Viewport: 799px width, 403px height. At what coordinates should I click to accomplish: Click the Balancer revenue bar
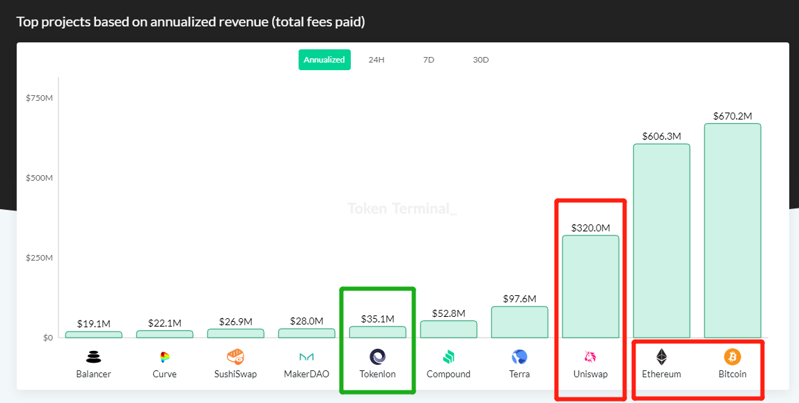94,335
